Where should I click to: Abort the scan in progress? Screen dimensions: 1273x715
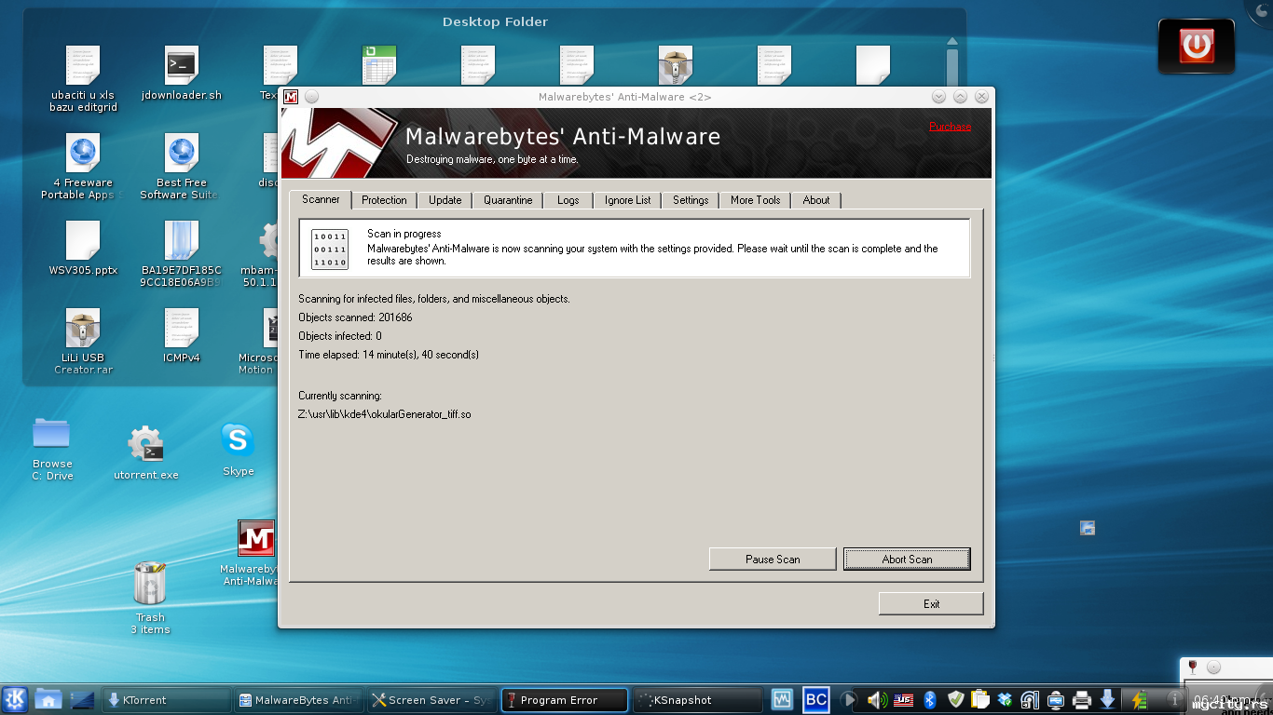point(907,559)
